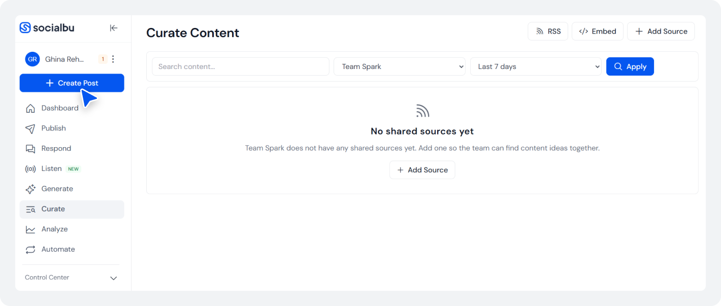Click the RSS icon above No shared sources
Viewport: 721px width, 306px height.
422,111
